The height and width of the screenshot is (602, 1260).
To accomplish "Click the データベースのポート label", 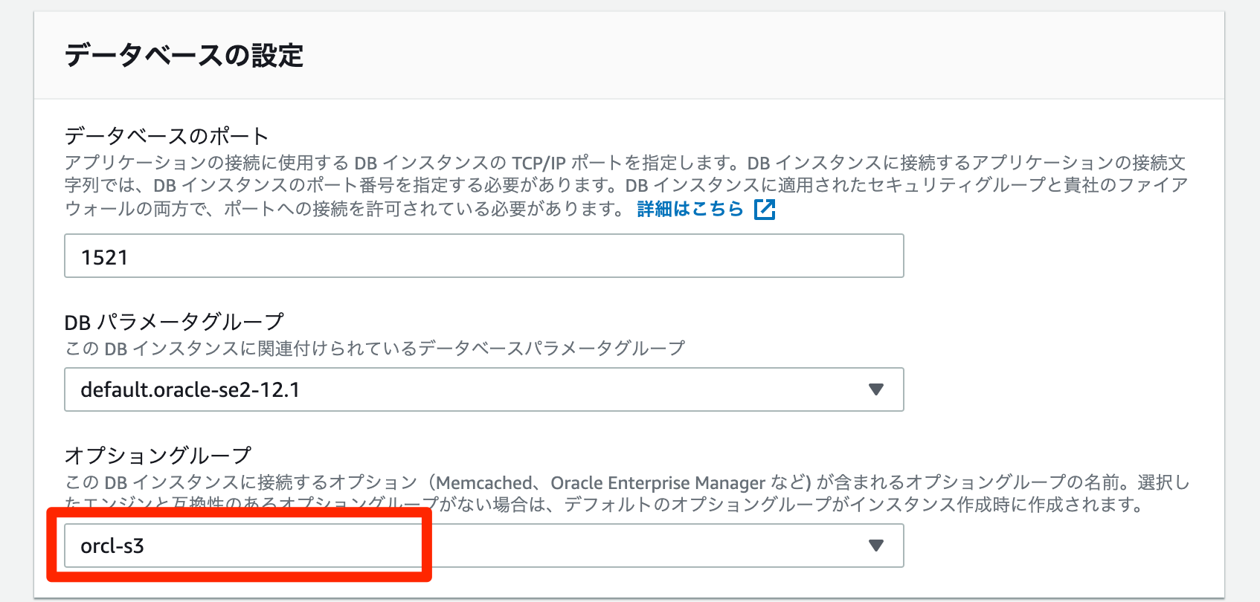I will [167, 136].
